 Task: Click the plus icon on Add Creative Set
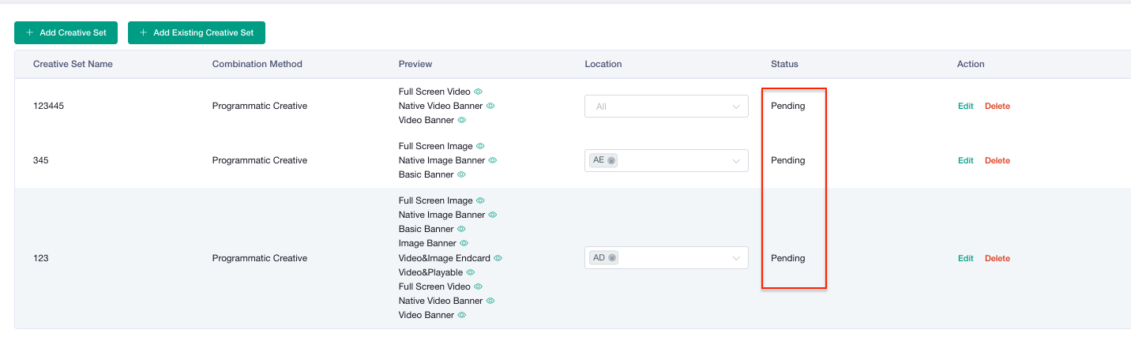[x=29, y=32]
